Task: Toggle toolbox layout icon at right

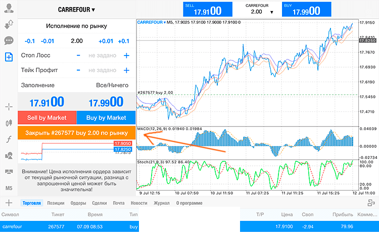Action: (x=371, y=203)
